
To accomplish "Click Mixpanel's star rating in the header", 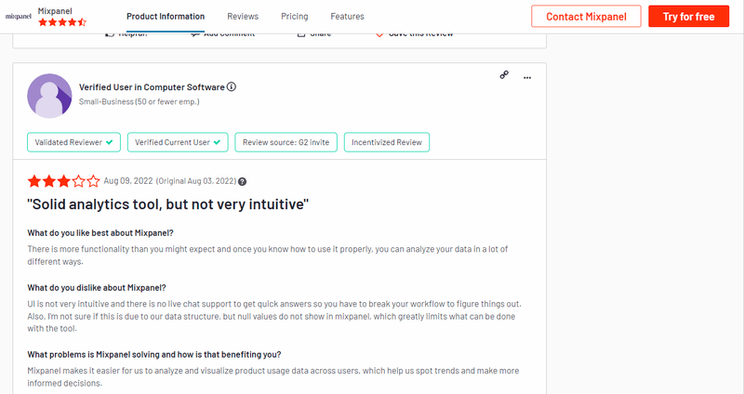I will coord(61,21).
